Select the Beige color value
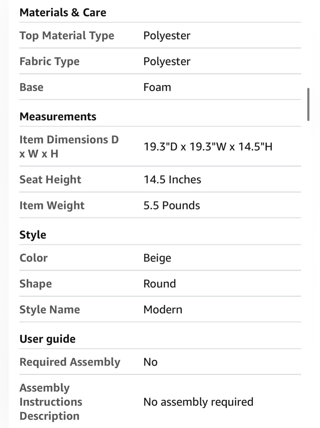This screenshot has height=428, width=320. pos(157,258)
